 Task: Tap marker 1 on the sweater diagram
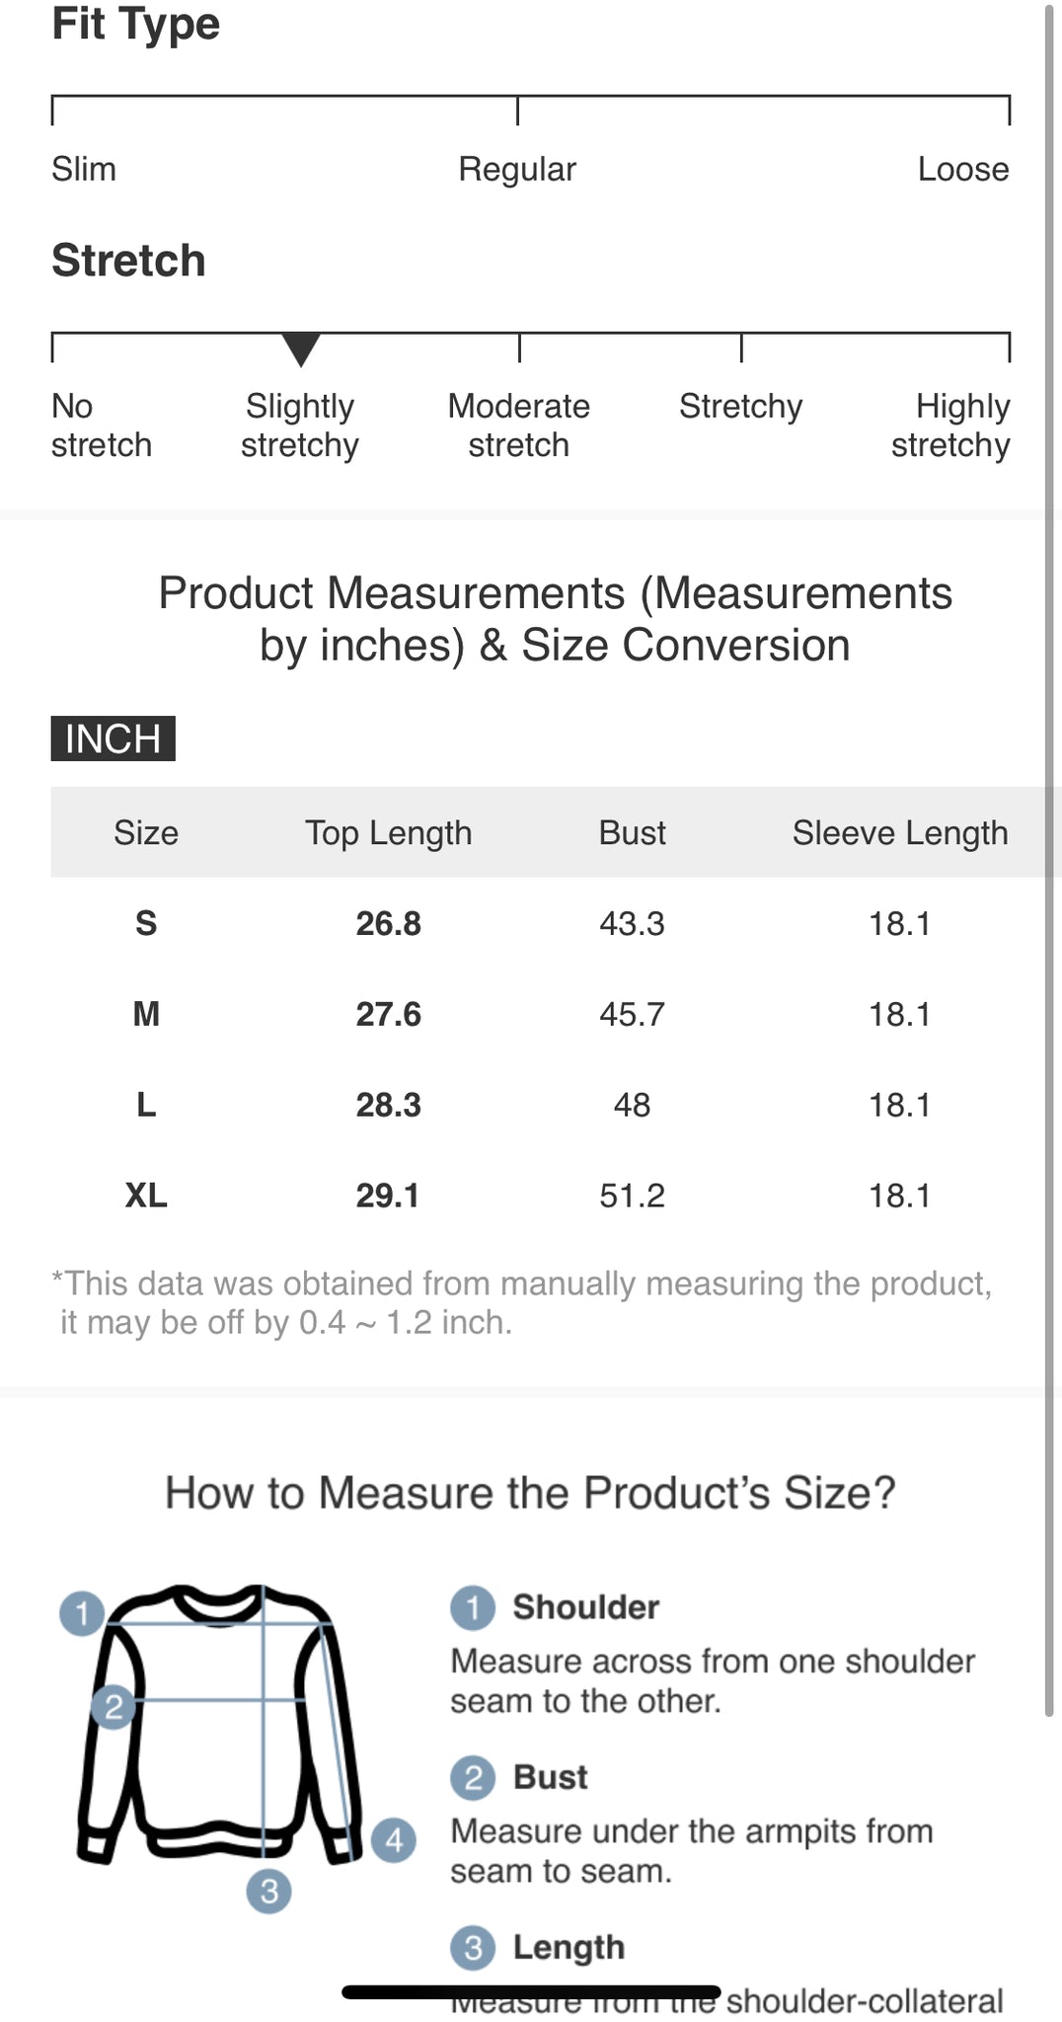point(82,1613)
